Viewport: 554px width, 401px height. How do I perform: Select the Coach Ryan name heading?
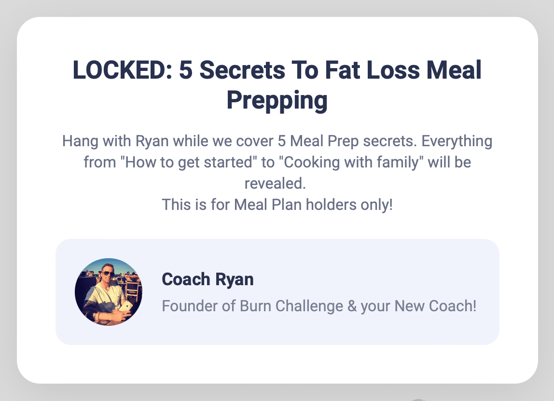(x=208, y=279)
